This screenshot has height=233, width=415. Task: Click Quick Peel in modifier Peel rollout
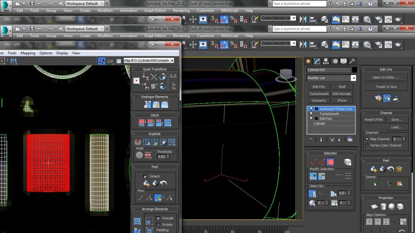(374, 169)
